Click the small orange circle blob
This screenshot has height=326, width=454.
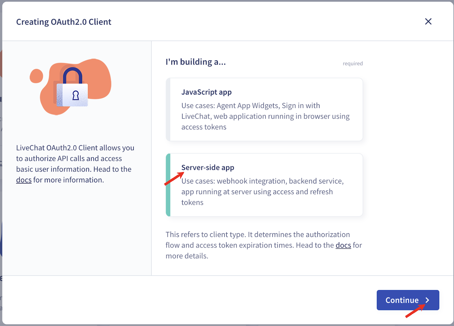36,76
